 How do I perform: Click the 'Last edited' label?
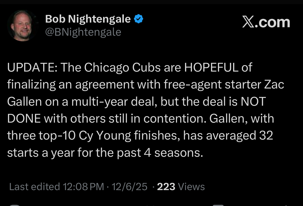tap(34, 187)
